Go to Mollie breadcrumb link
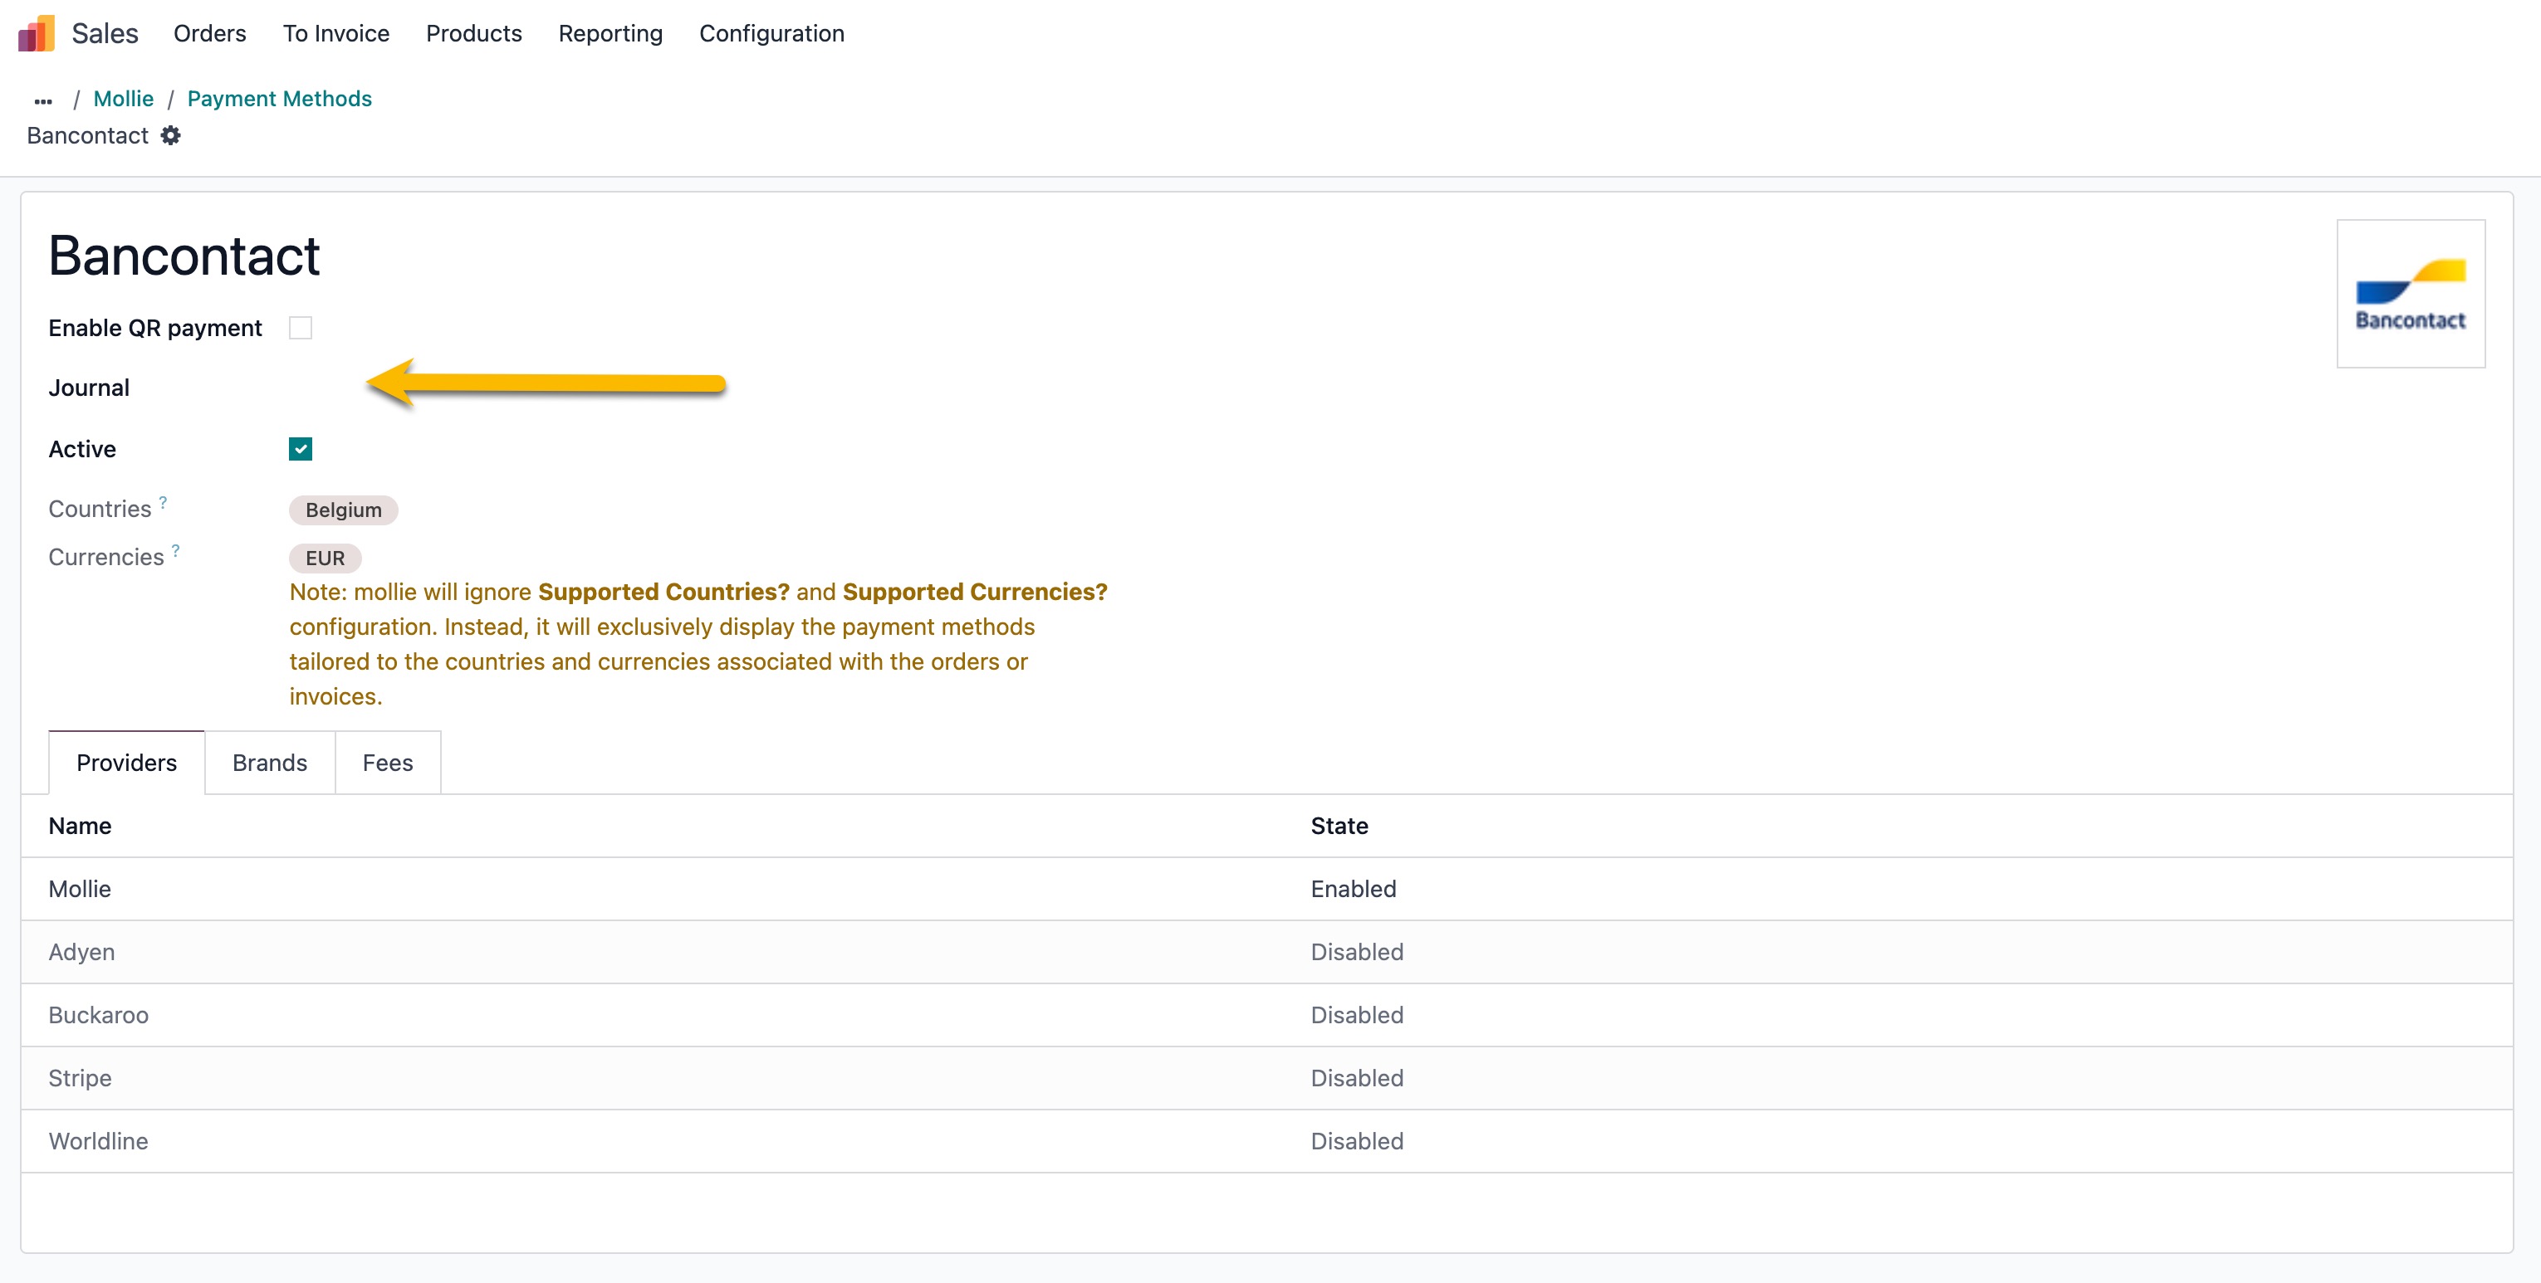This screenshot has height=1283, width=2541. click(123, 99)
